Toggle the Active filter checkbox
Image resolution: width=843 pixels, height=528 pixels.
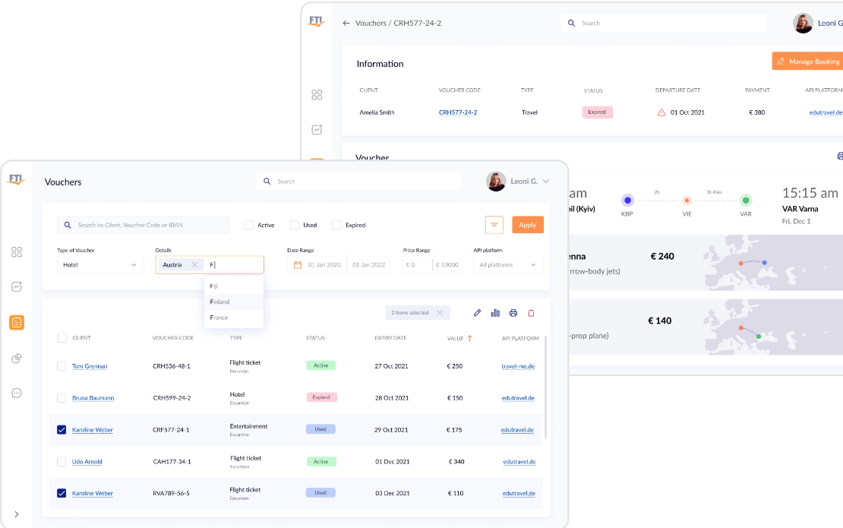click(x=248, y=225)
